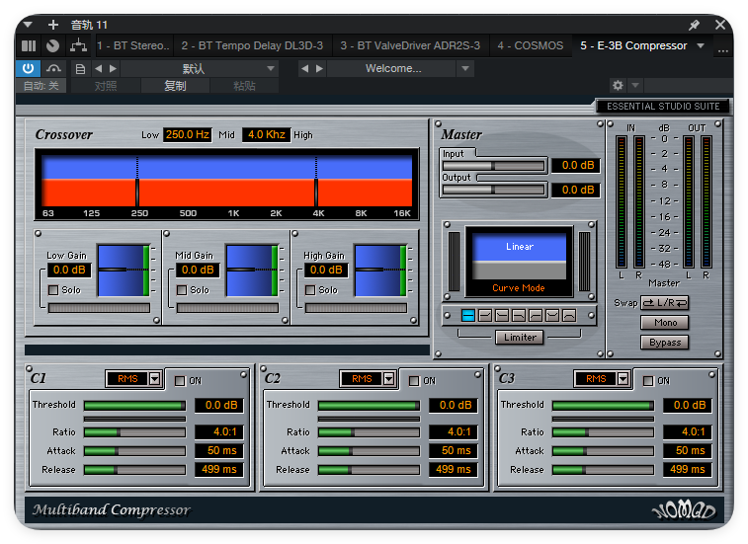Click the Bypass button

click(665, 343)
